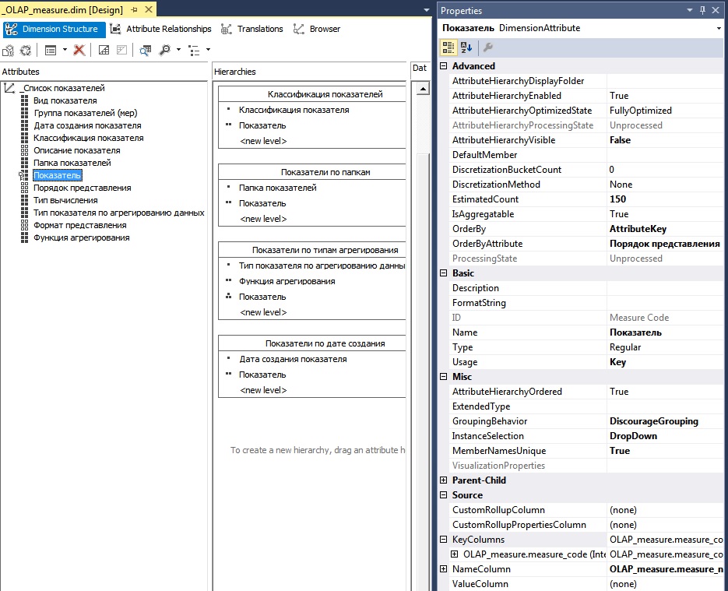Select Функция агрегирования level in hierarchy
The width and height of the screenshot is (728, 591).
pos(287,281)
